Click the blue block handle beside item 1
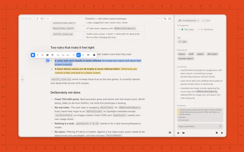This screenshot has height=152, width=244. 48,60
